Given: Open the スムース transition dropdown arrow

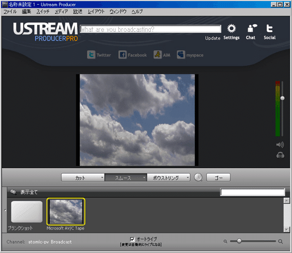Looking at the screenshot, I should (144, 177).
